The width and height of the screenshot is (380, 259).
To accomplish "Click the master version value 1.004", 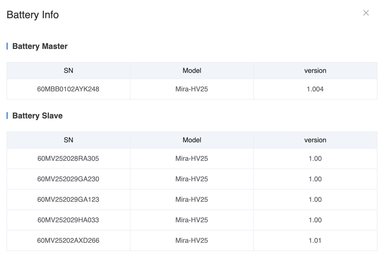I will coord(315,89).
